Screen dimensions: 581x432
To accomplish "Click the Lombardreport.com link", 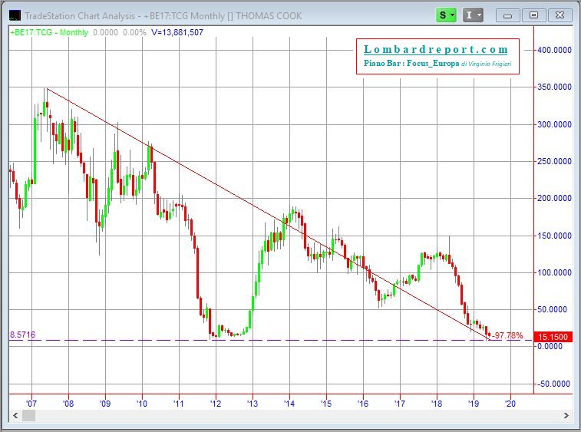I will 435,49.
